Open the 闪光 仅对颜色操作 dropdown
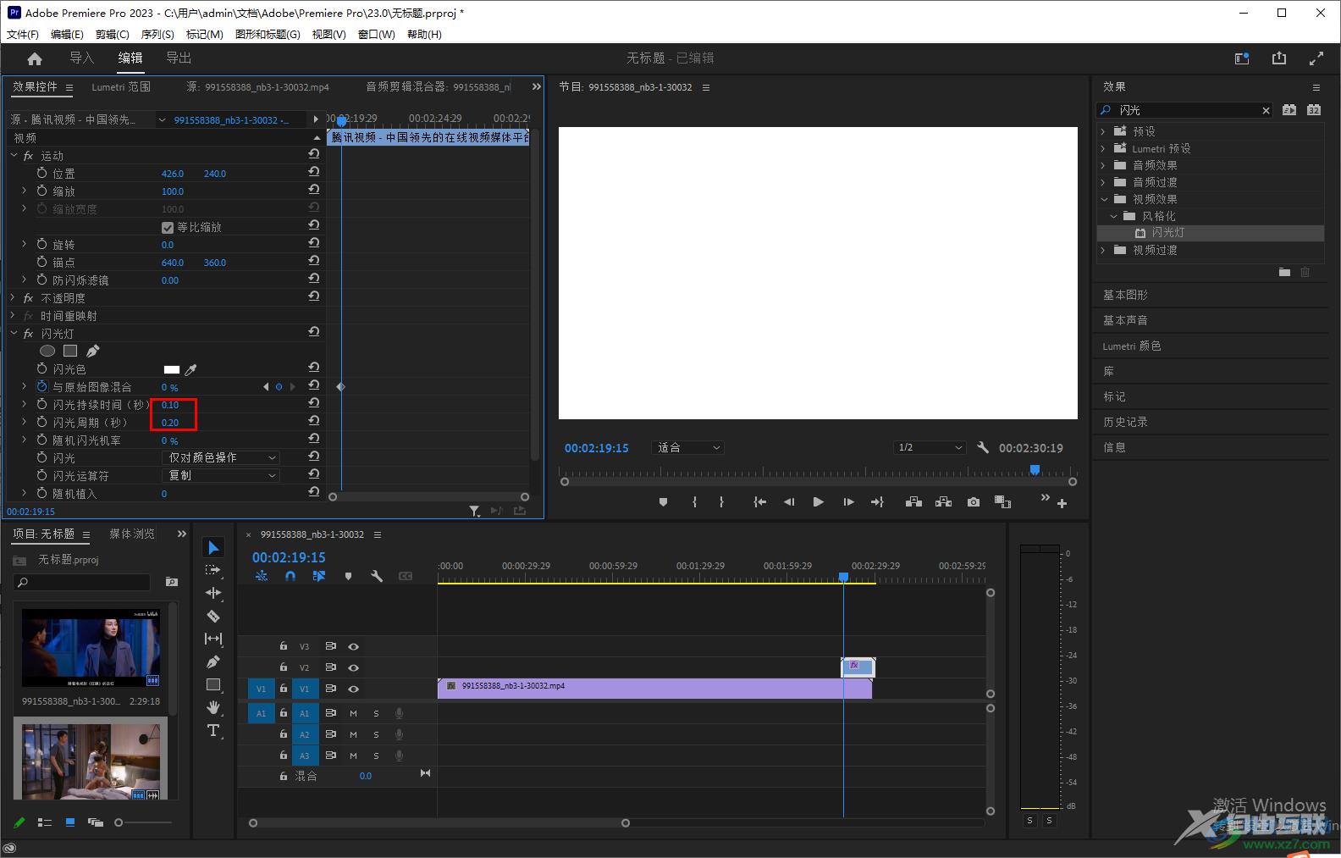1341x858 pixels. point(220,457)
